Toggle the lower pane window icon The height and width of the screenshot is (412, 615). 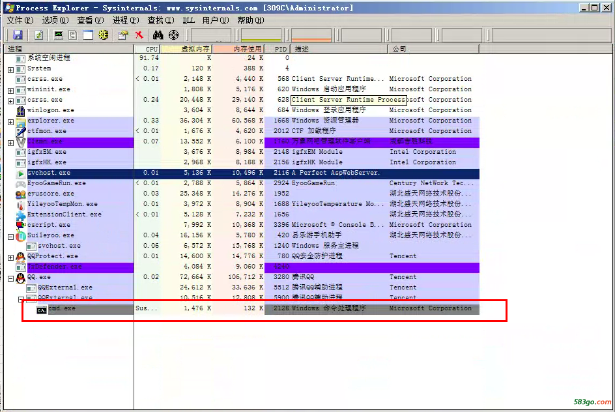88,35
